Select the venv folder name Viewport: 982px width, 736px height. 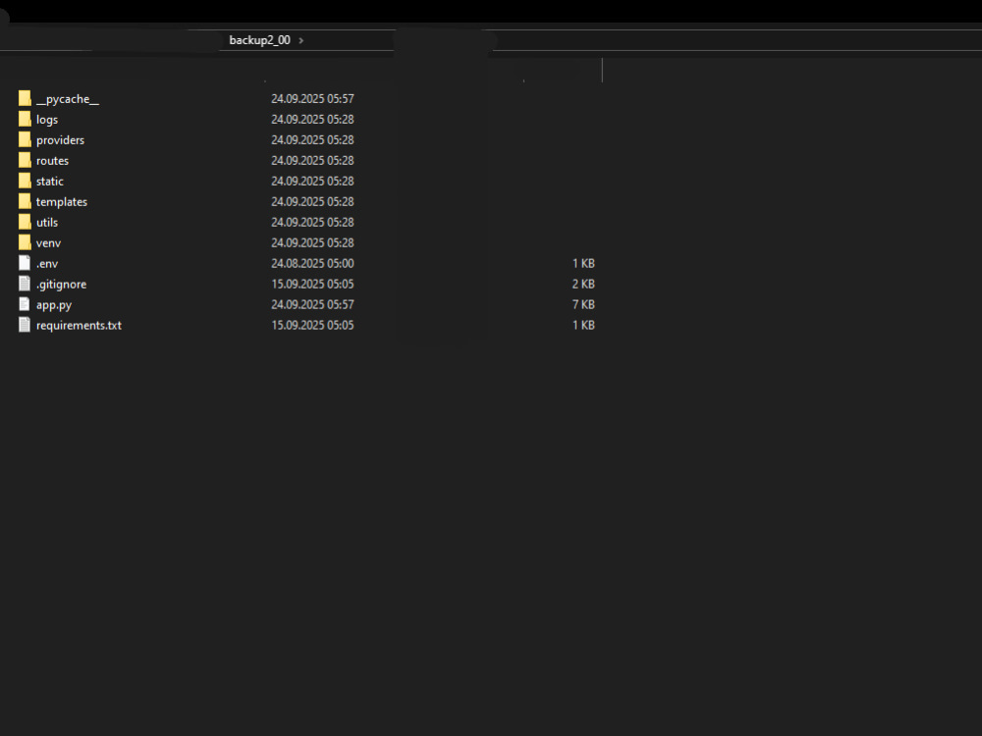[x=48, y=243]
